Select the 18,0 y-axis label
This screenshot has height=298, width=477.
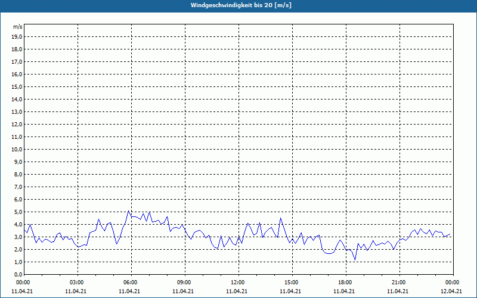pyautogui.click(x=17, y=49)
